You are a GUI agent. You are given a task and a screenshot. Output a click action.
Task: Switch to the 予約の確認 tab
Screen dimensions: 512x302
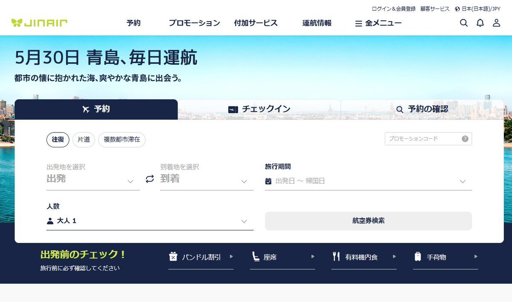click(x=422, y=109)
